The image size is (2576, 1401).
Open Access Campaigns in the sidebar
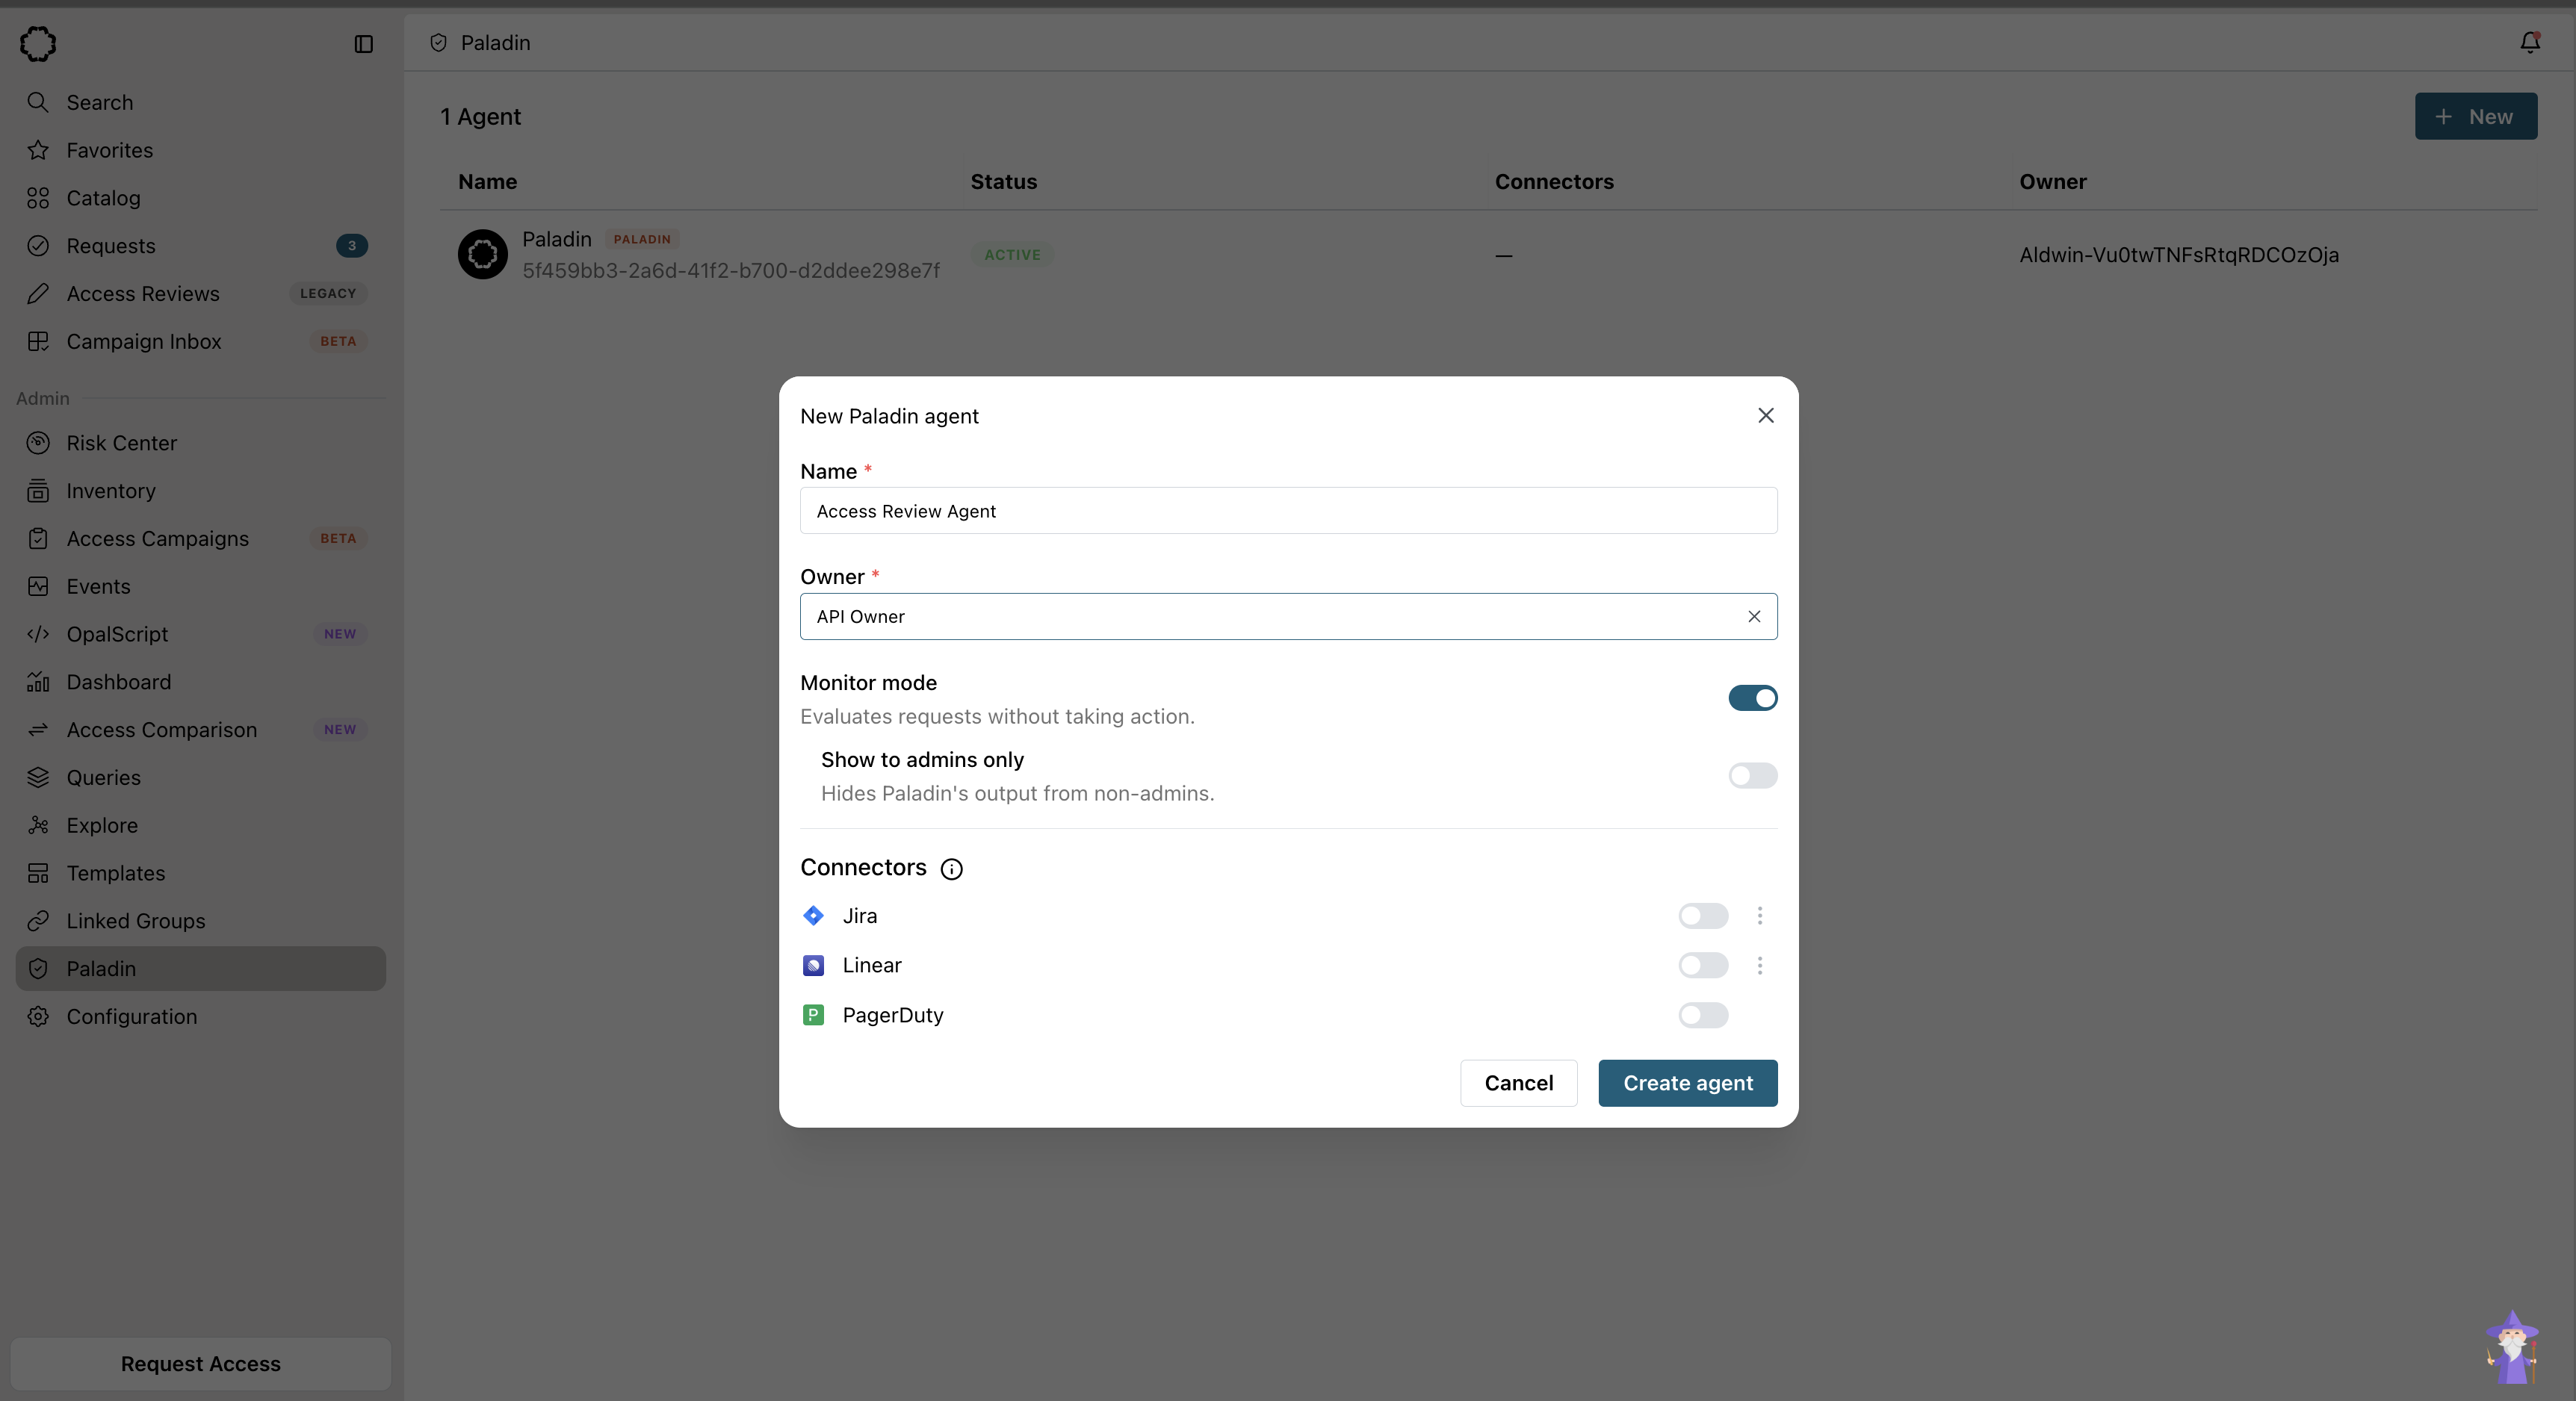point(200,538)
